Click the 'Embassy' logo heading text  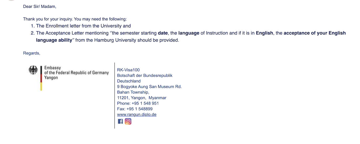coord(52,68)
